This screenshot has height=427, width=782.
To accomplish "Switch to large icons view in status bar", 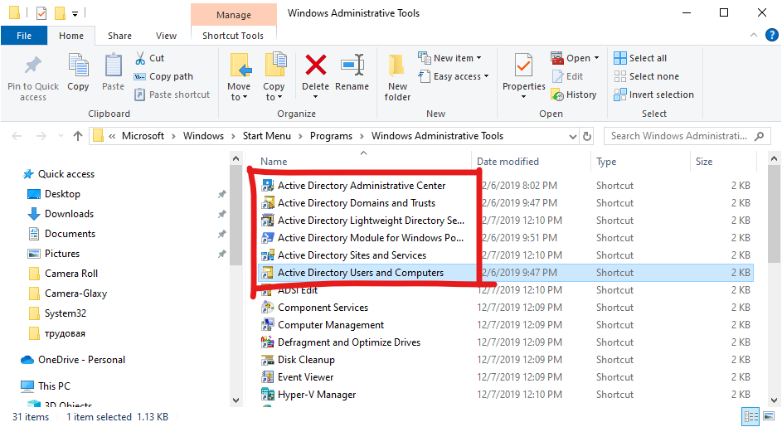I will coord(769,416).
